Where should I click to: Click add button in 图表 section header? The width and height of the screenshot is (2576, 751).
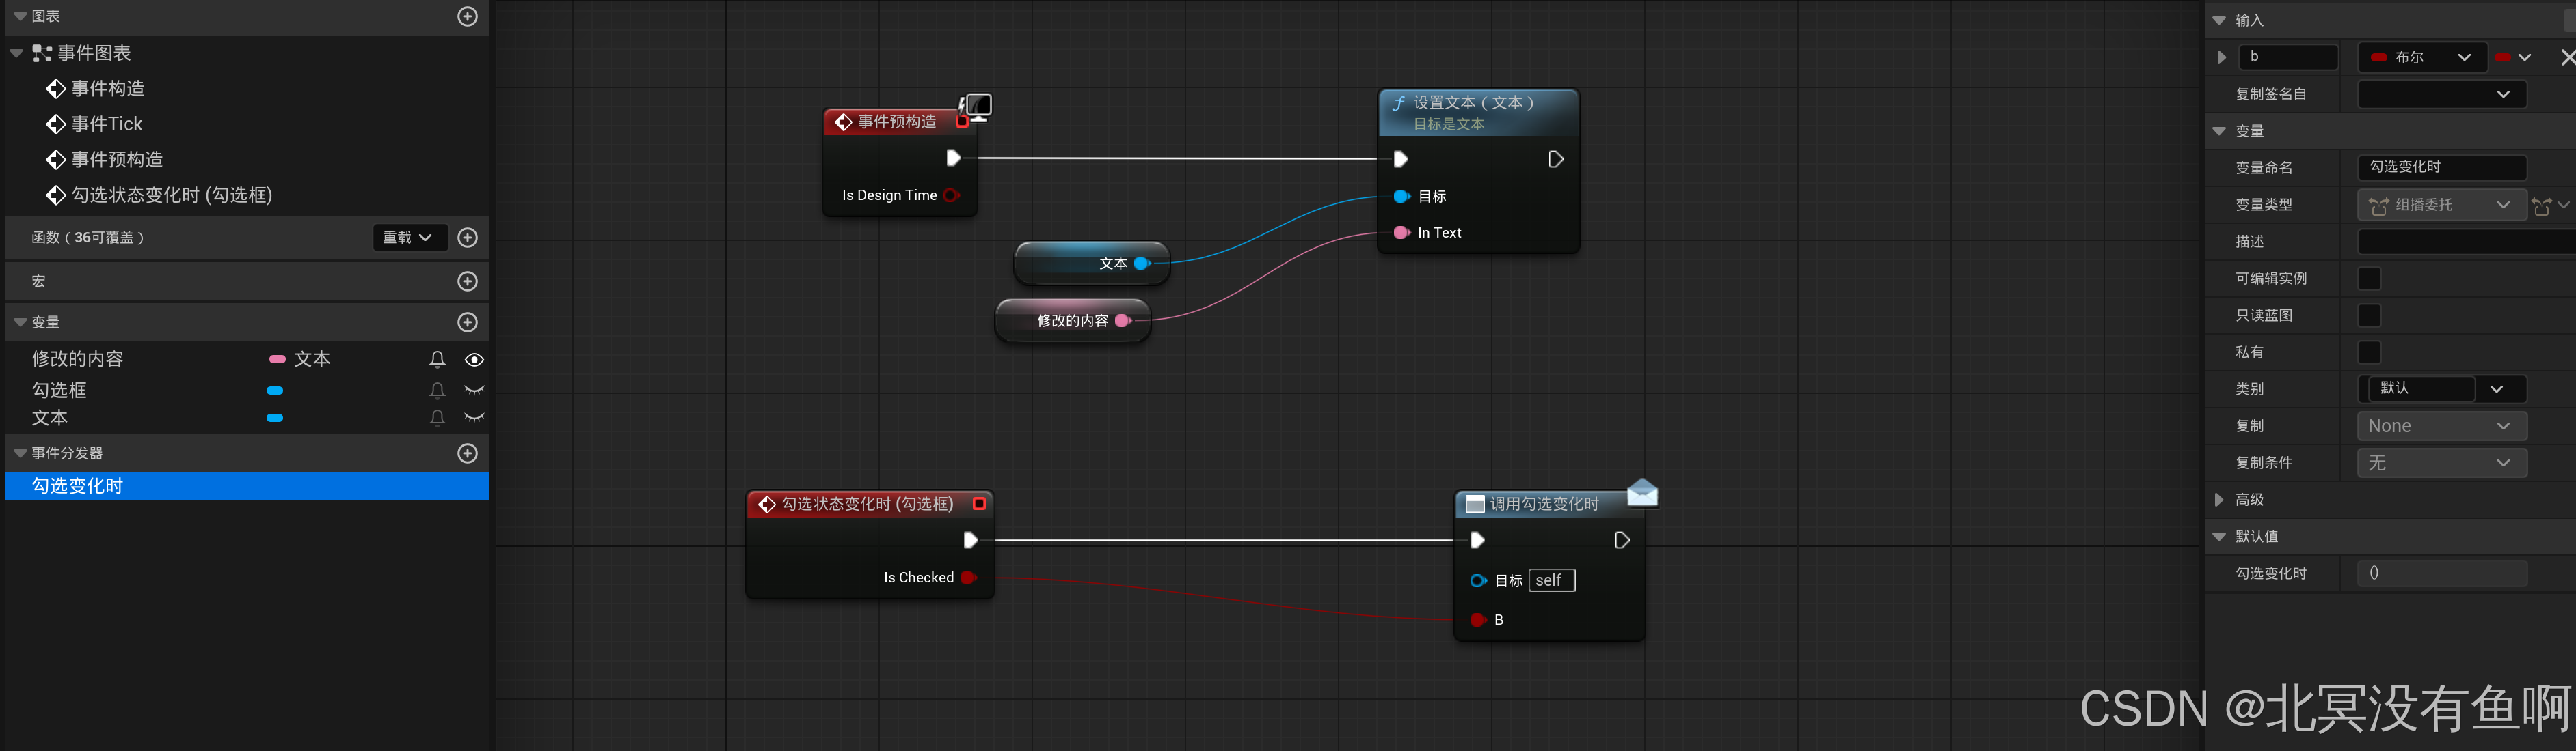pos(467,17)
